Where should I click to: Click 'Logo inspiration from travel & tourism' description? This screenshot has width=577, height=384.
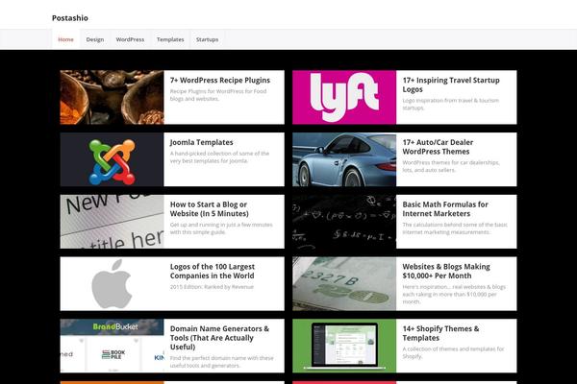pos(451,104)
